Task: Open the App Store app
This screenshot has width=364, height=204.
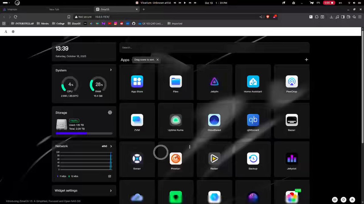Action: click(x=137, y=82)
